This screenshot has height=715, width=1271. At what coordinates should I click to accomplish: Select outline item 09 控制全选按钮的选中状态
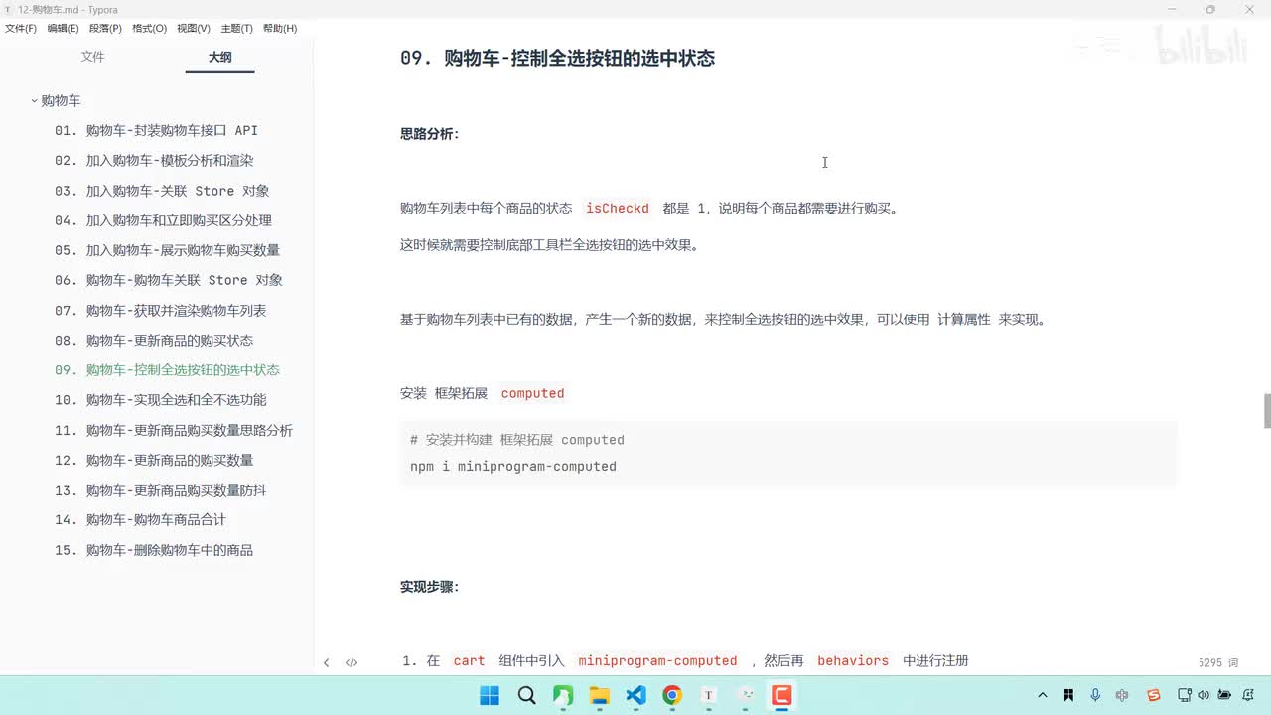tap(167, 369)
